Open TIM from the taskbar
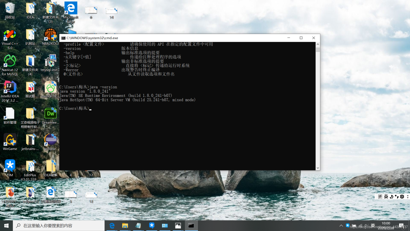 (152, 226)
